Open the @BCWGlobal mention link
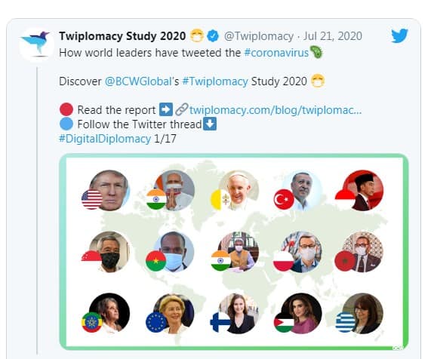Screen dimensions: 434x359 click(138, 81)
